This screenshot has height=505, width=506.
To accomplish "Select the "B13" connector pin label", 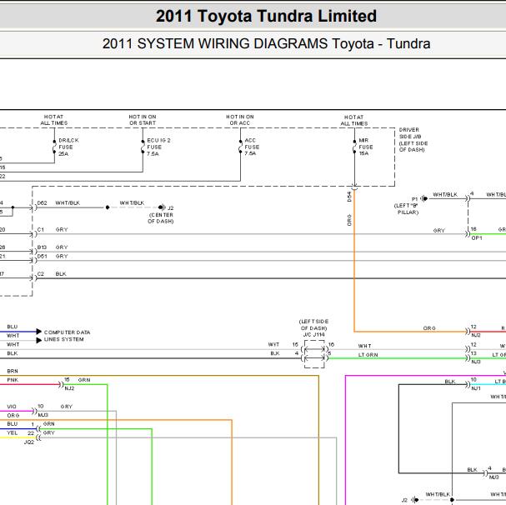I will (x=42, y=247).
